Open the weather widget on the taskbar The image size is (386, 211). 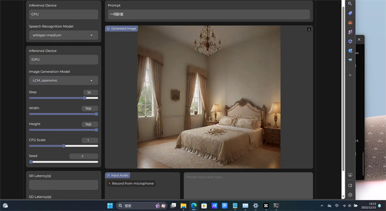click(x=6, y=206)
